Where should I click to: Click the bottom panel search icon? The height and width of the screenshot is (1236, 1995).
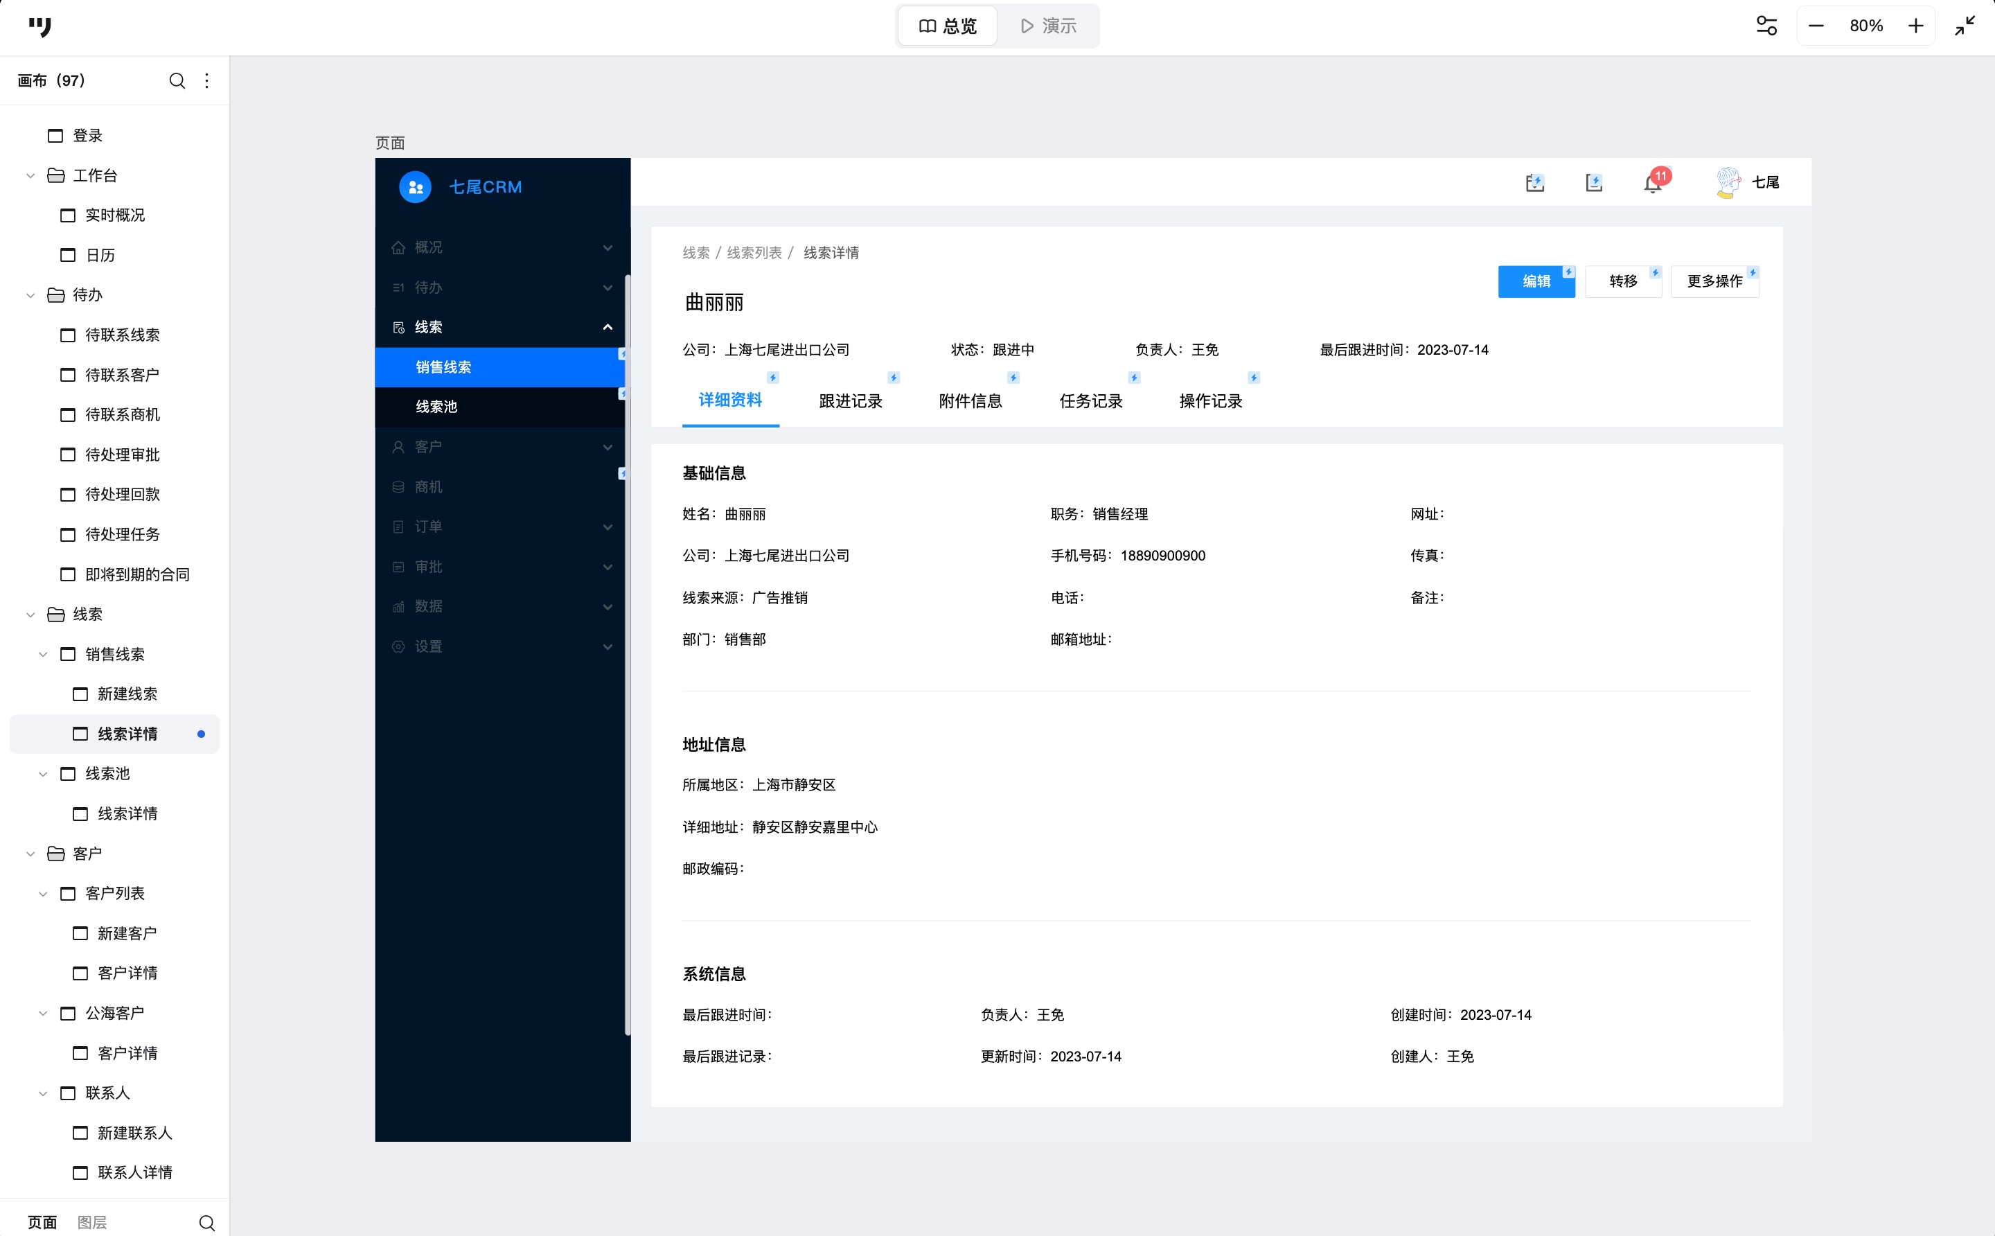point(207,1223)
